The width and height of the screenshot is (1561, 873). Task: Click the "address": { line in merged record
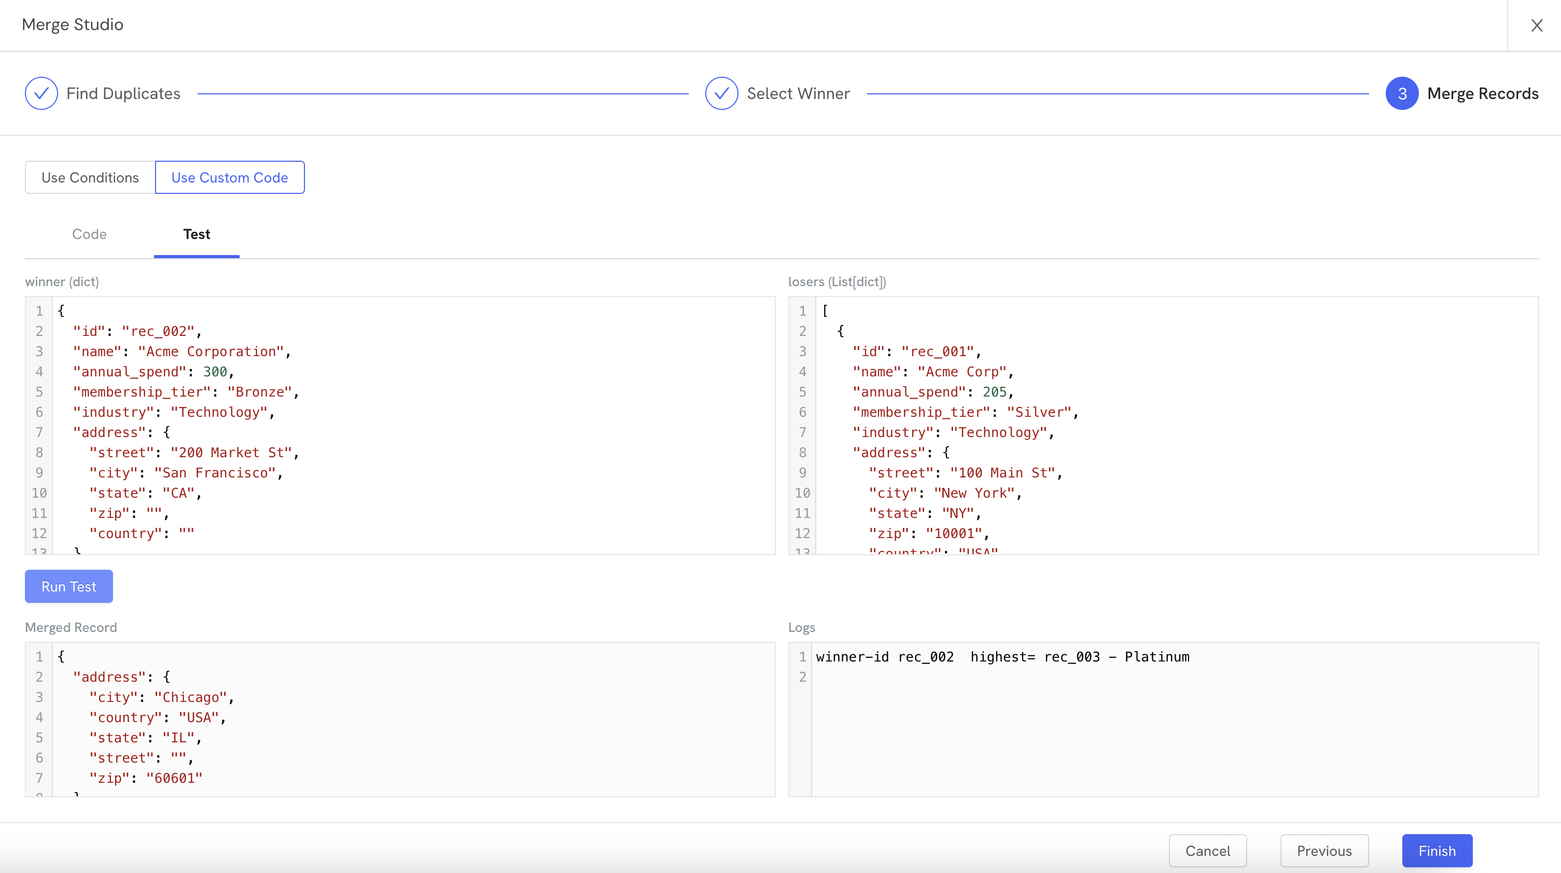tap(121, 677)
